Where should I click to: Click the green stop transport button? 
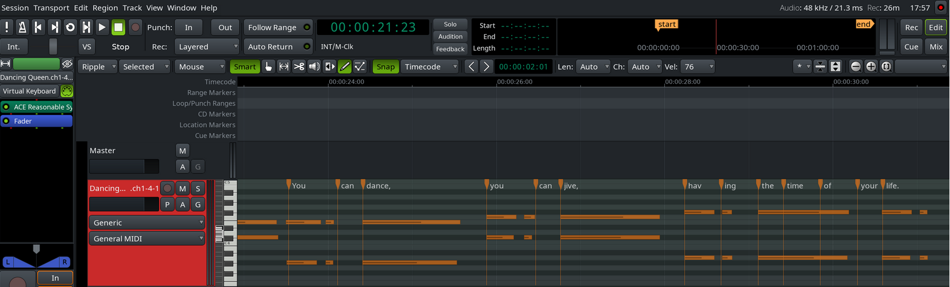[118, 27]
